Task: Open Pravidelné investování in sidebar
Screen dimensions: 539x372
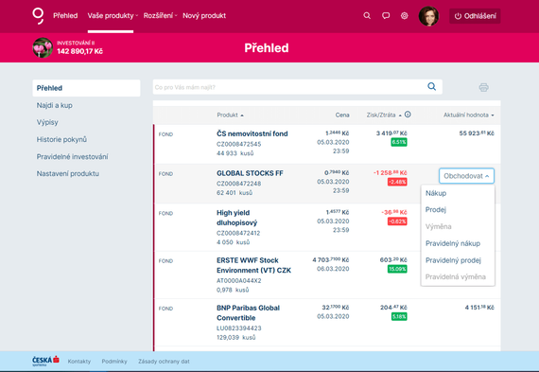Action: [72, 156]
